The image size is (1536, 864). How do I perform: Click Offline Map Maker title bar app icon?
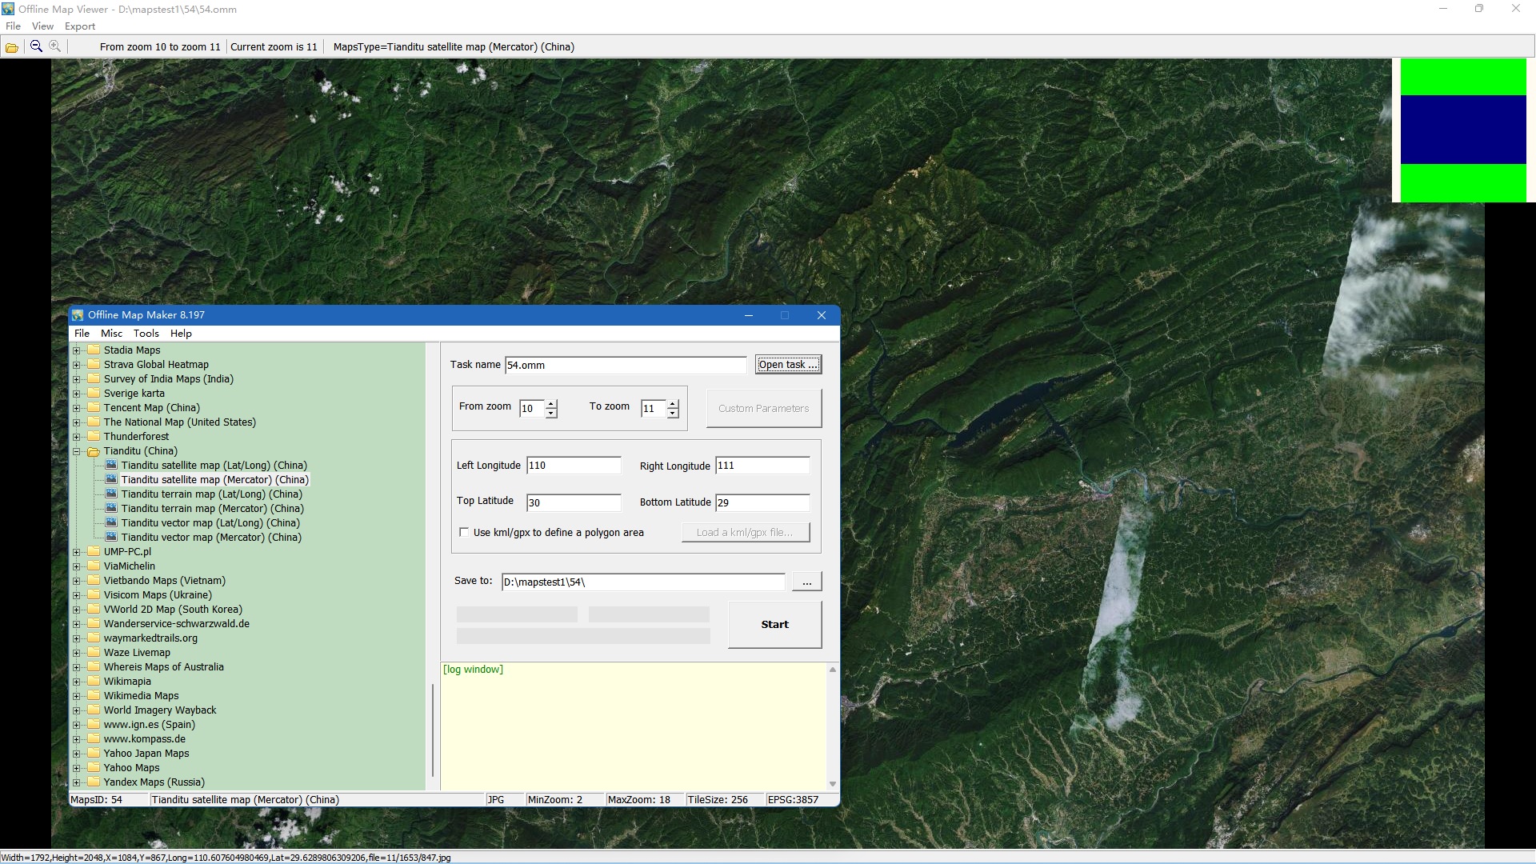pos(78,315)
